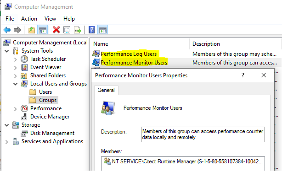Select Event Viewer in the tree
This screenshot has height=172, width=282.
tap(45, 67)
